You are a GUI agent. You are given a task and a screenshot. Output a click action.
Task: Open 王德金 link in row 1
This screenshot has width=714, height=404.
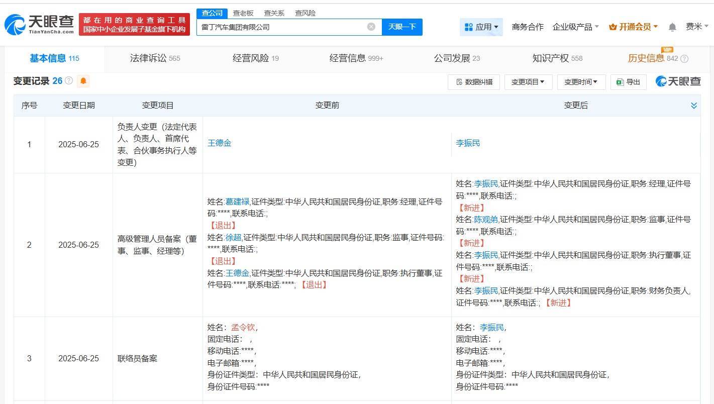coord(219,143)
